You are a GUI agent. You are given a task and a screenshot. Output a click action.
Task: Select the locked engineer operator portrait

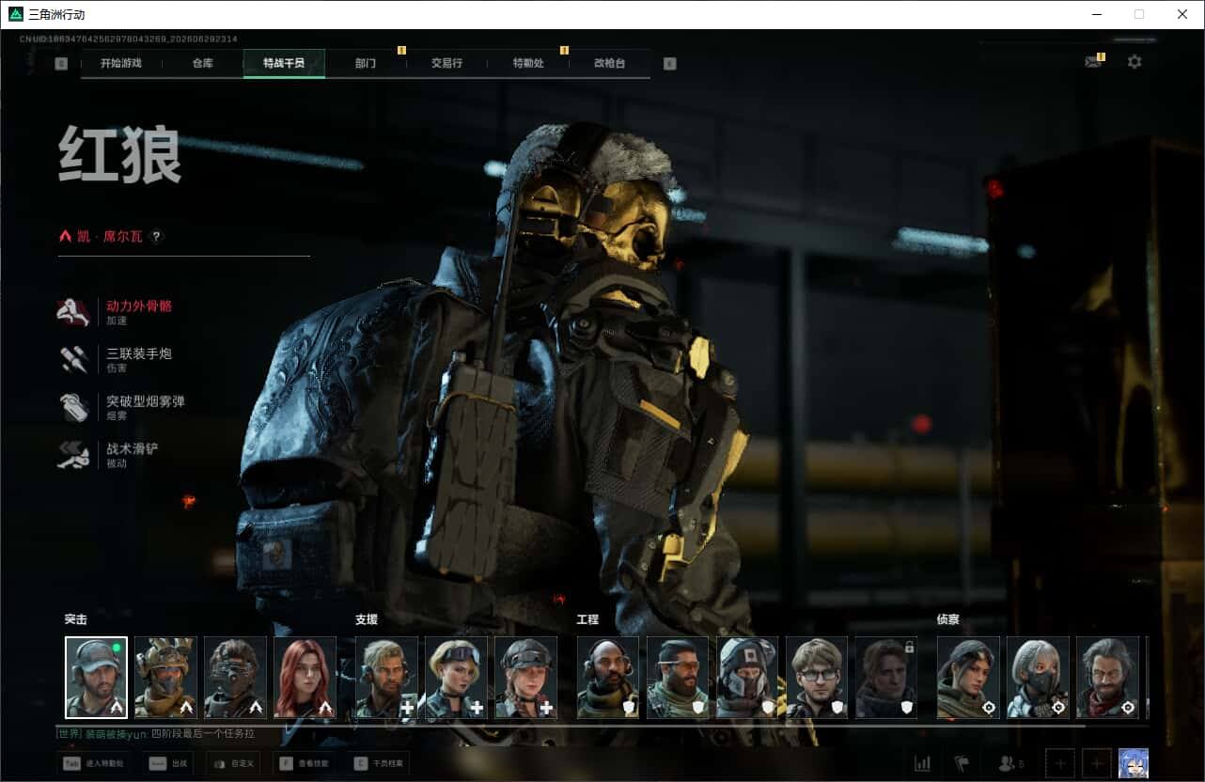click(885, 678)
